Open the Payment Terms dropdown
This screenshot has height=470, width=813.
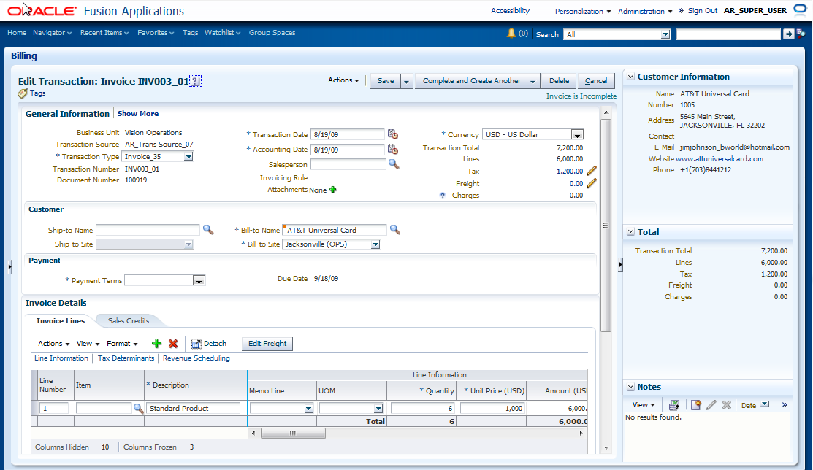pyautogui.click(x=199, y=280)
